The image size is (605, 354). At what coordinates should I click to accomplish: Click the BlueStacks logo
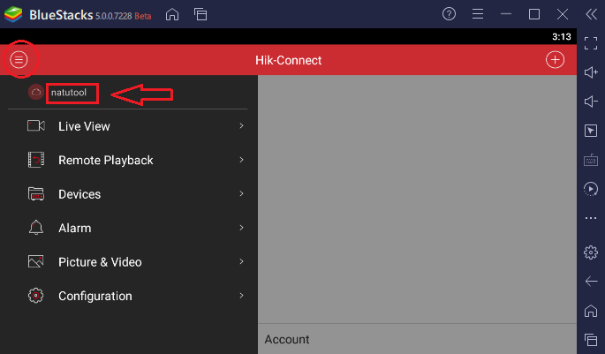point(13,14)
